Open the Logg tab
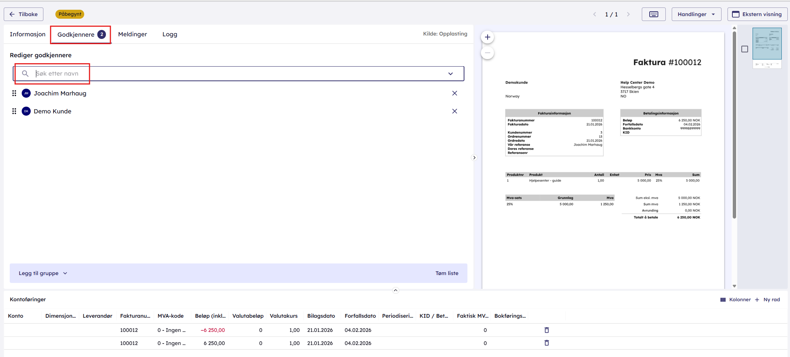Image resolution: width=790 pixels, height=357 pixels. tap(170, 34)
